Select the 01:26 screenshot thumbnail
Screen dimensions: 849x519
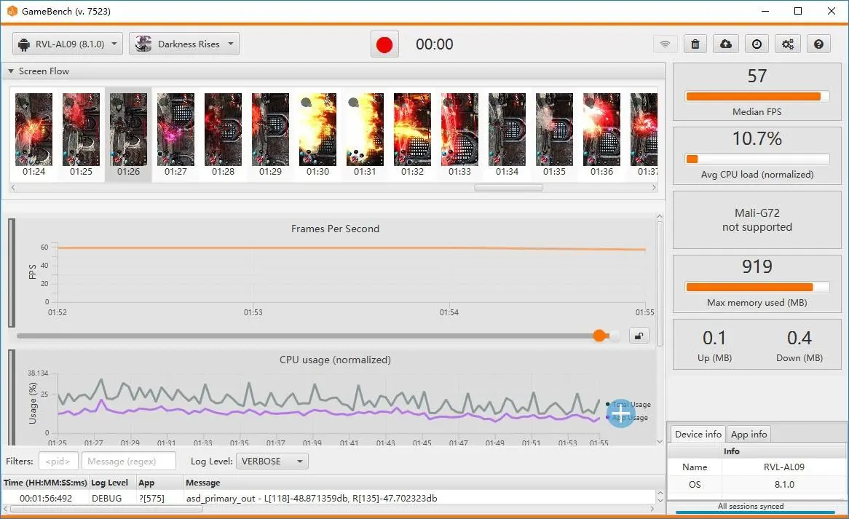pos(128,134)
